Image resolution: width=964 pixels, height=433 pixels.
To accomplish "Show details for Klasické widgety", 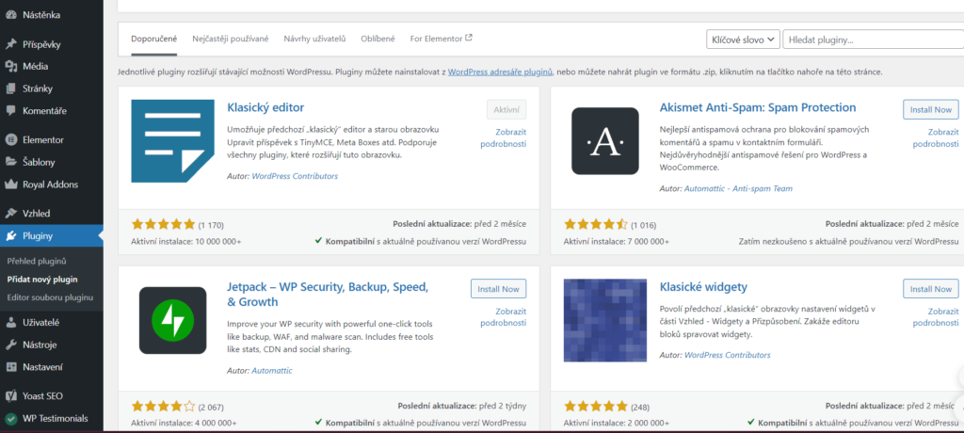I will click(935, 317).
